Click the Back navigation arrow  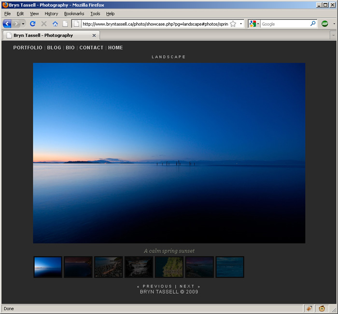(7, 24)
